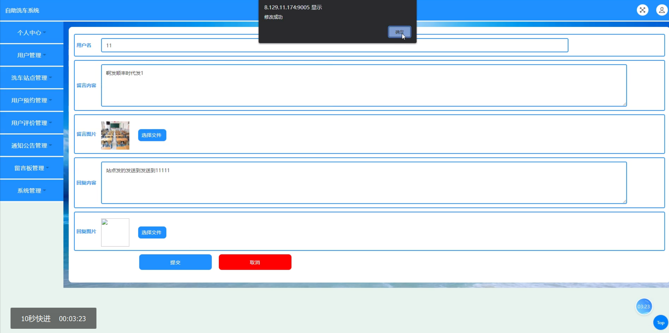Click the broken reply image placeholder
The image size is (669, 333).
coord(115,232)
